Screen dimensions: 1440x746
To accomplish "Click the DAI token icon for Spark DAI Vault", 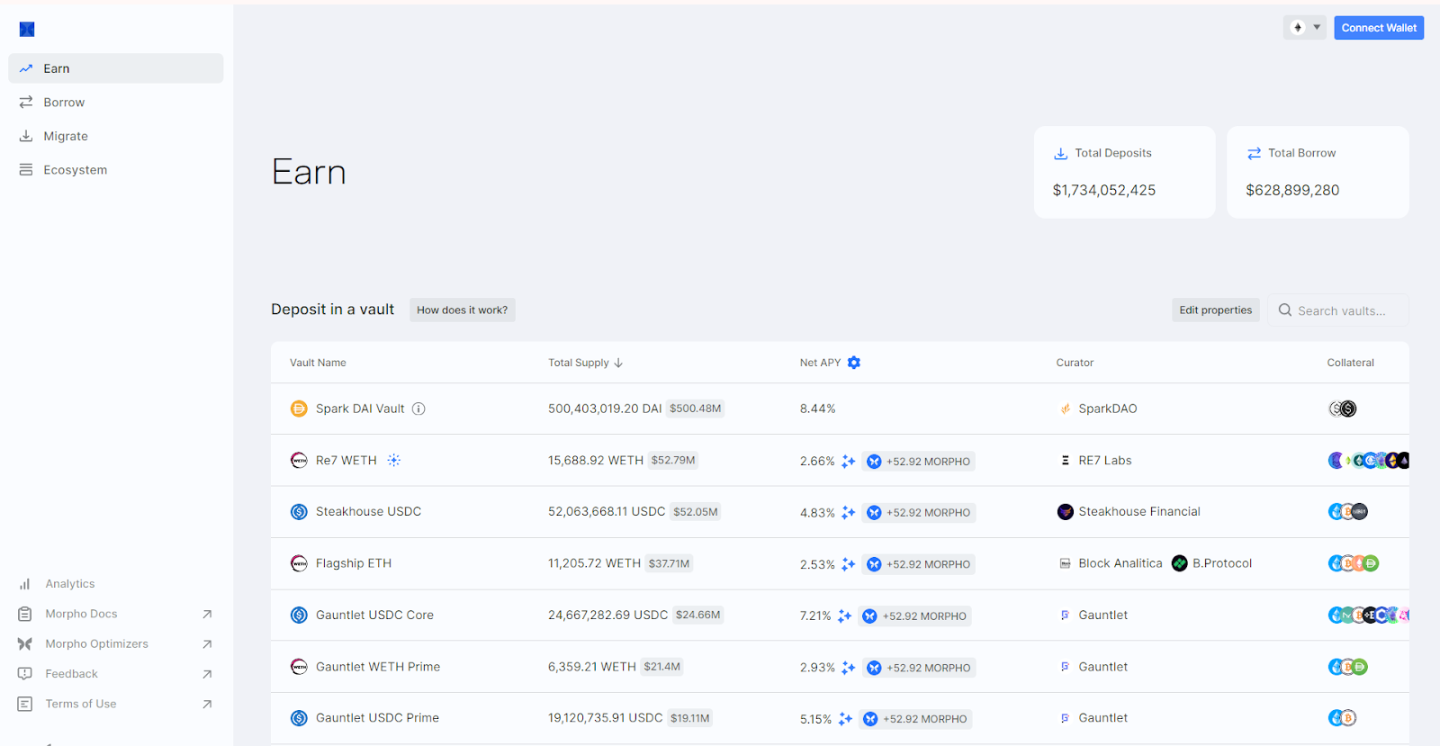I will pos(299,409).
